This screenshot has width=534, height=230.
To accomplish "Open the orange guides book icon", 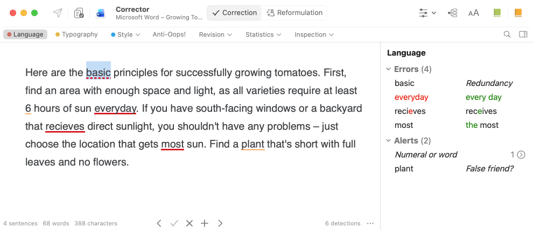I will click(518, 13).
